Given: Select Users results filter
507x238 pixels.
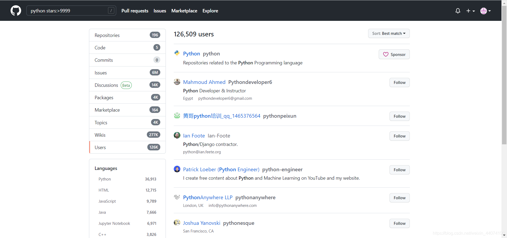Looking at the screenshot, I should [127, 147].
